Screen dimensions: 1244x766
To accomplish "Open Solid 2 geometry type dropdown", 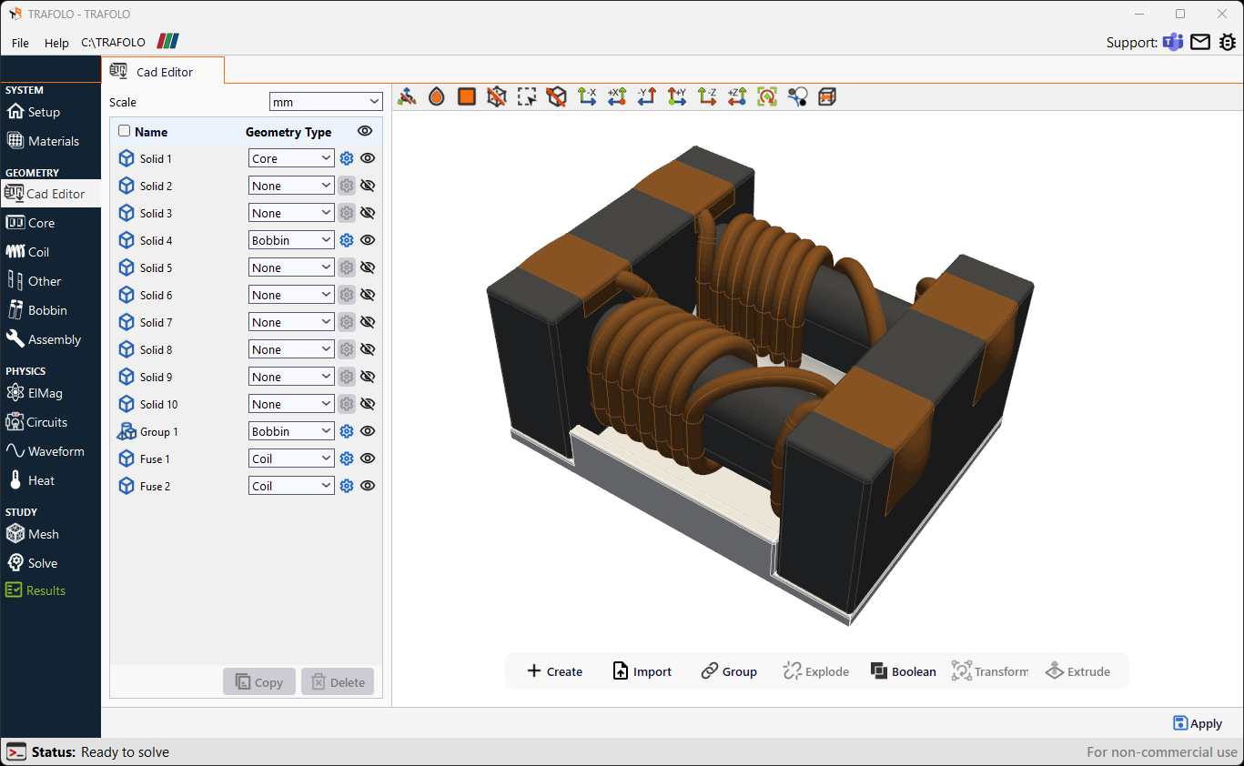I will click(291, 186).
